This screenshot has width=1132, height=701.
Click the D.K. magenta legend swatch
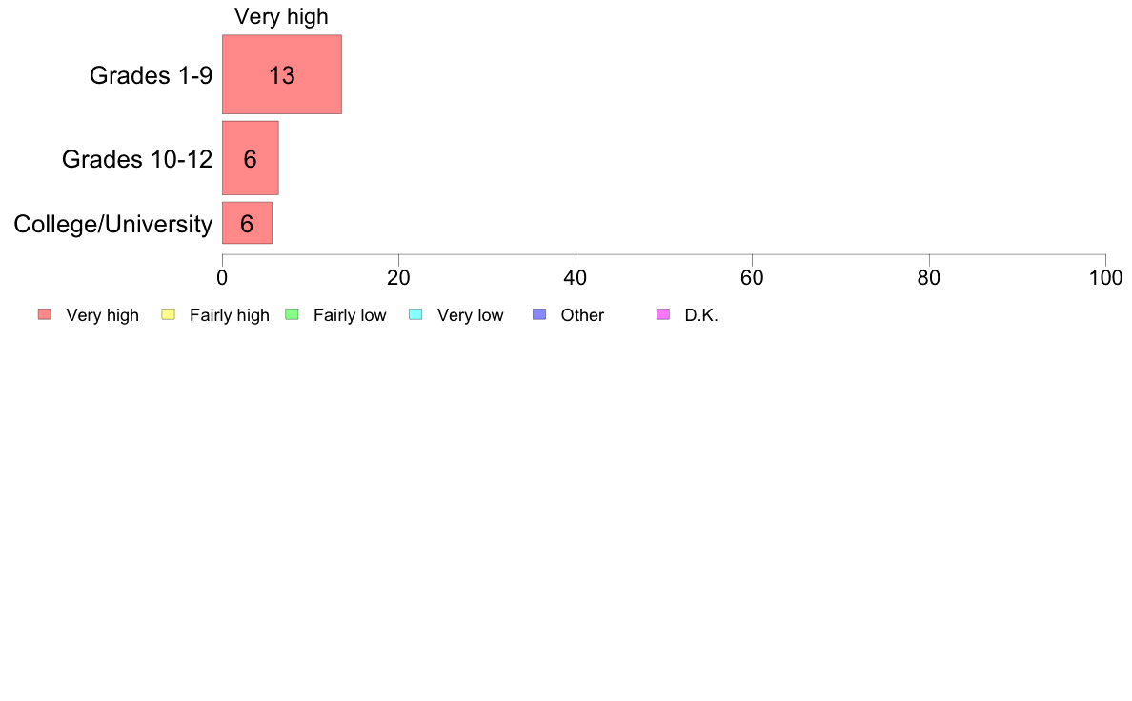coord(663,314)
